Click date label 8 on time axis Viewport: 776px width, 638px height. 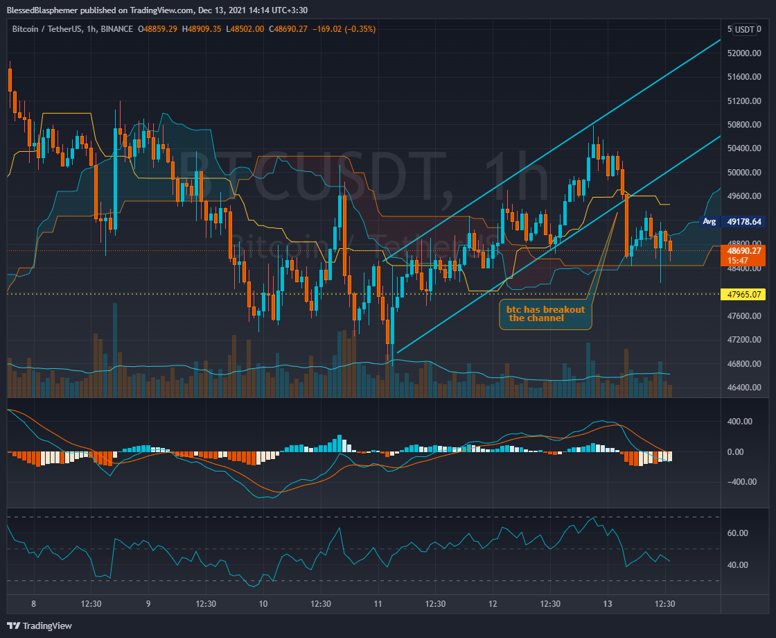click(34, 604)
